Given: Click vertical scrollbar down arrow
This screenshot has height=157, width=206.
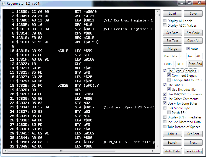Looking at the screenshot, I should tap(157, 146).
